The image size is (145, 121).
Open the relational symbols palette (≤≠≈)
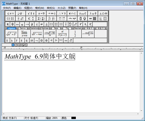coord(10,14)
